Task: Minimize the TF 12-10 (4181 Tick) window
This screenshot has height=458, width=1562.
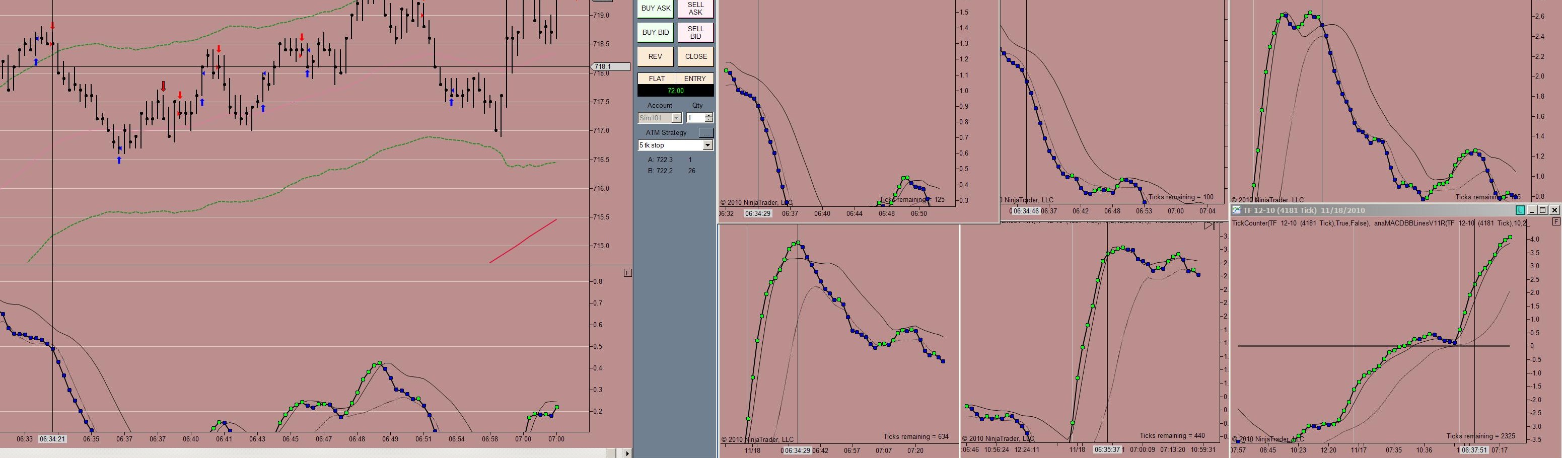Action: [1532, 210]
